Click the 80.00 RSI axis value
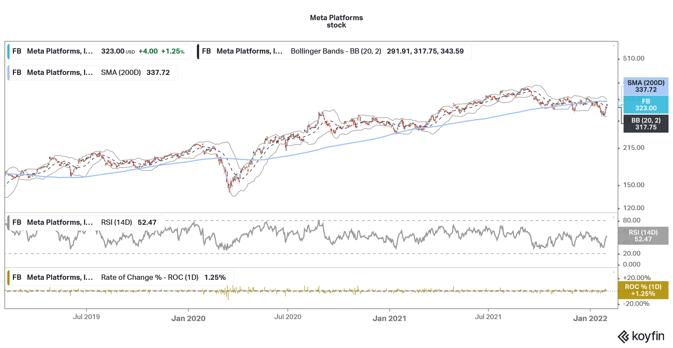Viewport: 673px width, 348px height. [631, 220]
